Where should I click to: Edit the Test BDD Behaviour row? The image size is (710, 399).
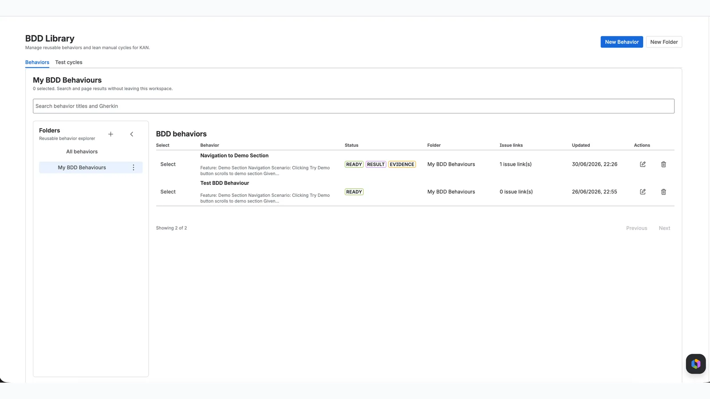click(x=643, y=192)
